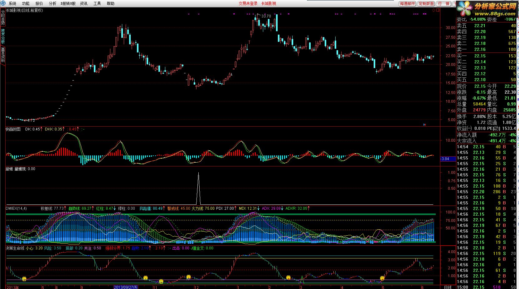Click the 15:00 22.15 518 trade tick row

point(486,287)
